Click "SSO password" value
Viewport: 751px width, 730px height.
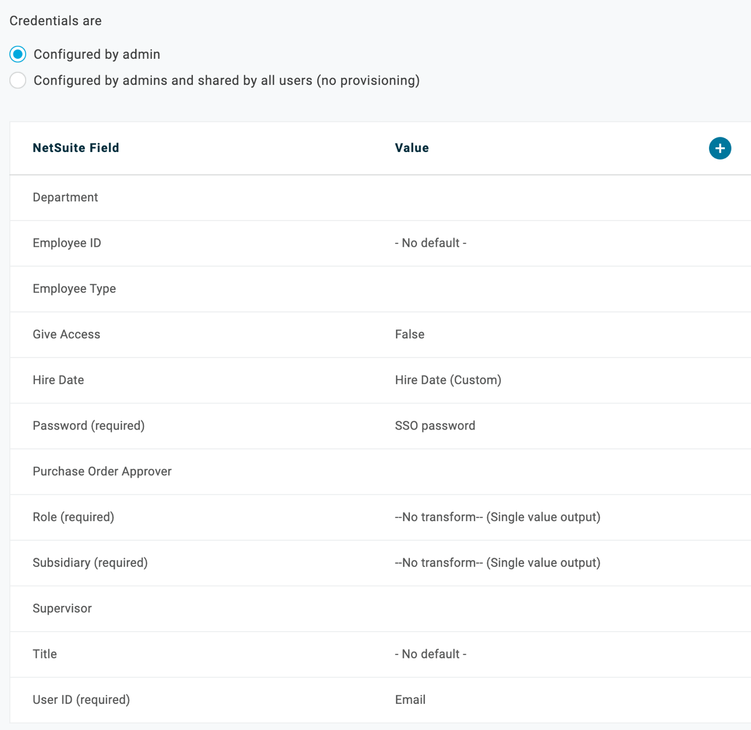pos(435,426)
